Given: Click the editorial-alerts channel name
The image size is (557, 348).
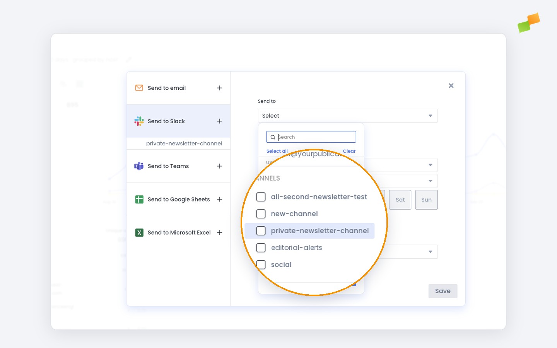Looking at the screenshot, I should (297, 248).
